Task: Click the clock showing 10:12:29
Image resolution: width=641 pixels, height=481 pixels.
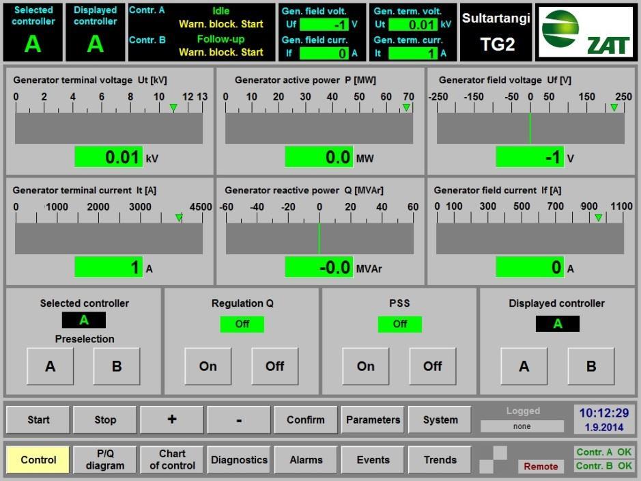Action: click(x=604, y=413)
